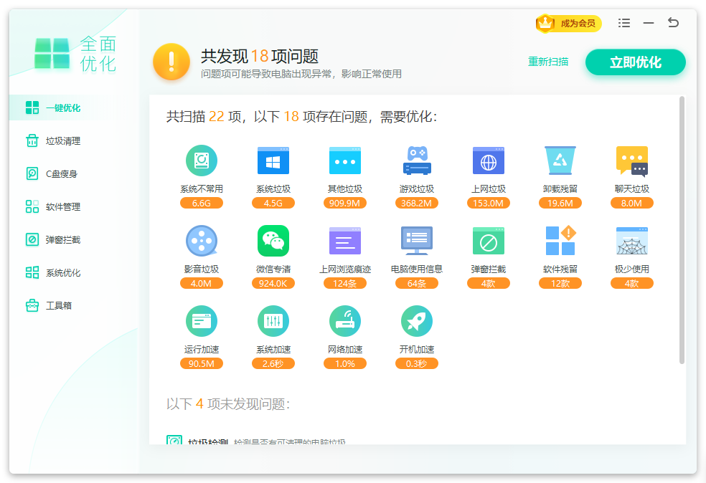706x483 pixels.
Task: Click the list icon near the top right
Action: tap(623, 23)
